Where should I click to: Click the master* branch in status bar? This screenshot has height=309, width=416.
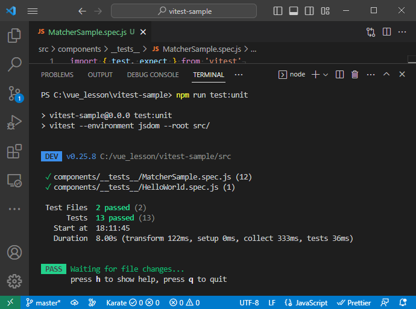tap(43, 302)
